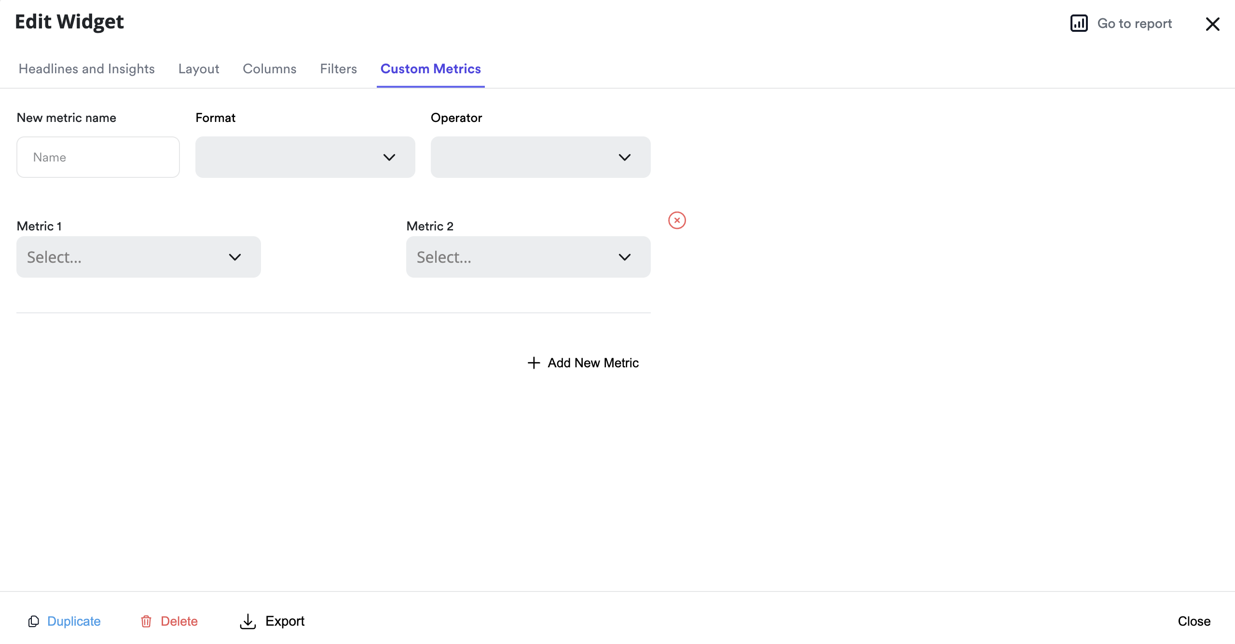1235x644 pixels.
Task: Switch to the Headlines and Insights tab
Action: tap(87, 69)
